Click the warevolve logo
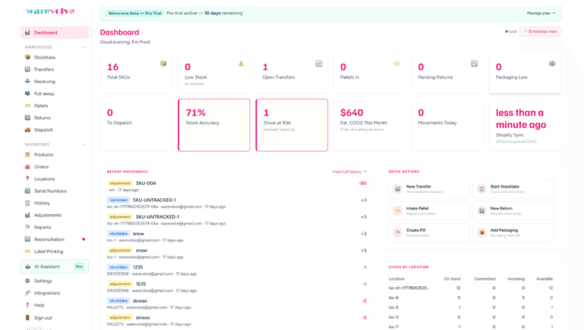The height and width of the screenshot is (330, 587). click(x=50, y=11)
